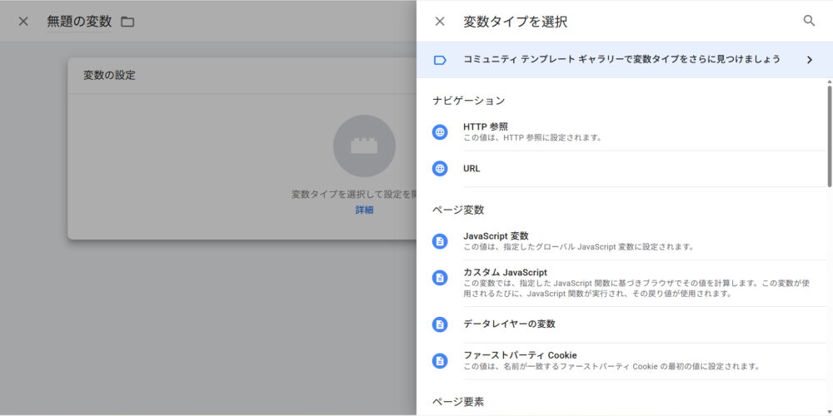The height and width of the screenshot is (416, 833).
Task: Click the tag icon in the community gallery banner
Action: tap(440, 60)
